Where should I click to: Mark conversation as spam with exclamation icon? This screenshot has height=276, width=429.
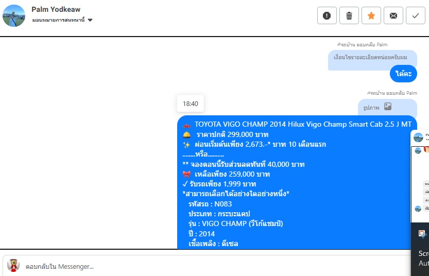pos(327,15)
